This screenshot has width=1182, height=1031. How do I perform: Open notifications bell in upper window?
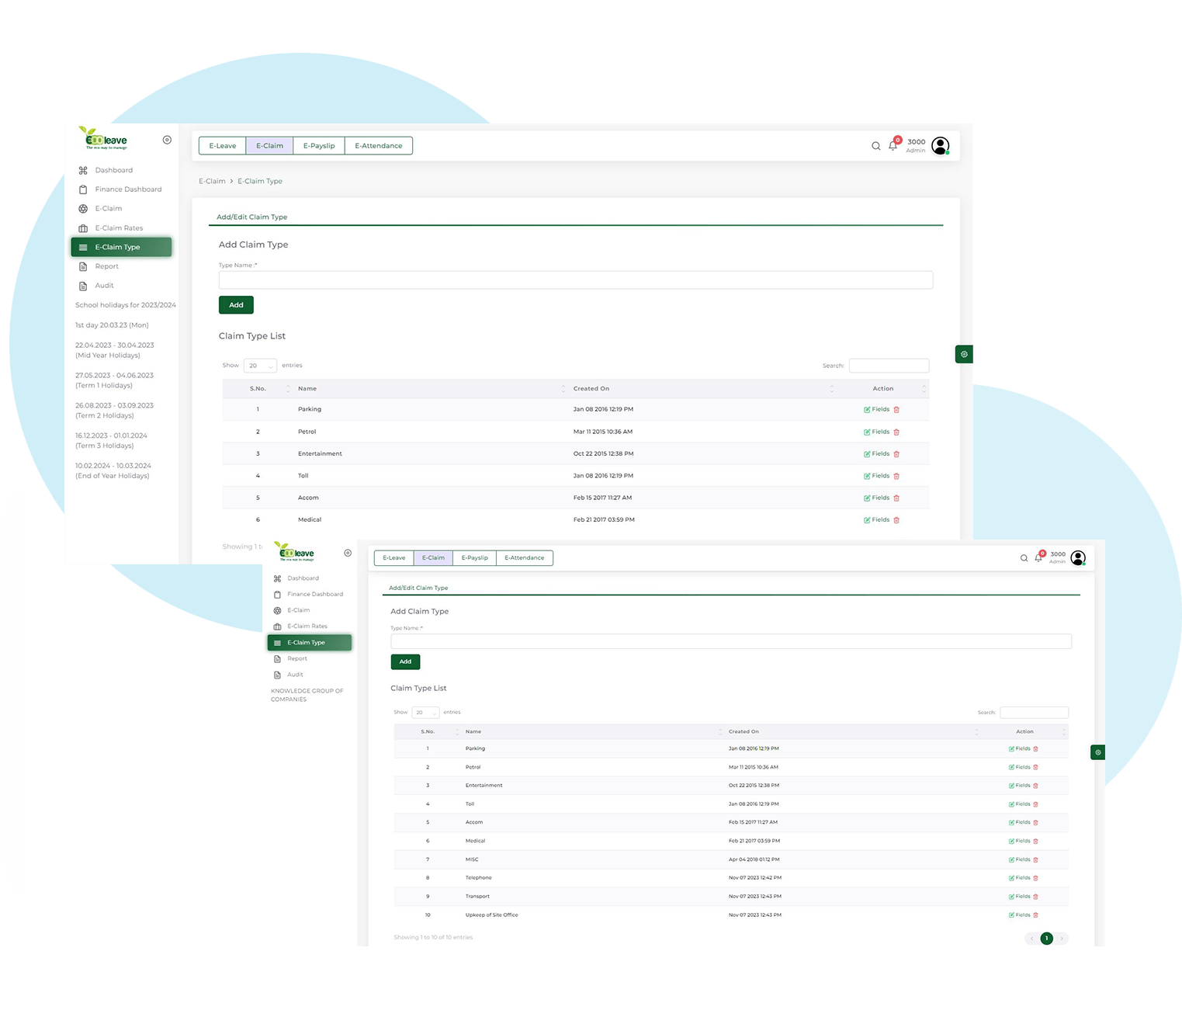[x=893, y=145]
